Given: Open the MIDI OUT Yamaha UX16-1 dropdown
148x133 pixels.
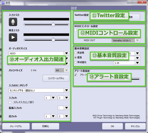Looking at the screenshot, I should 126,40.
